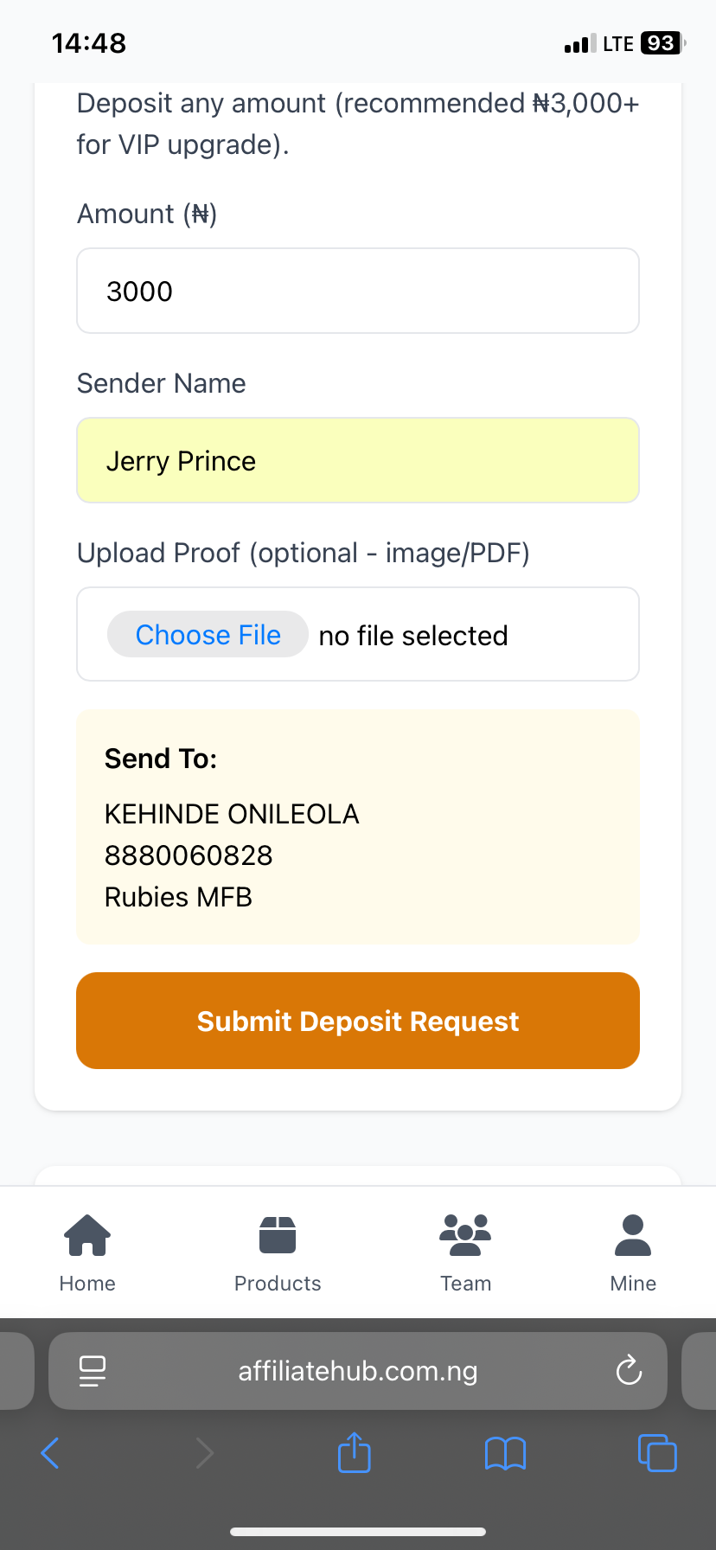The width and height of the screenshot is (716, 1550).
Task: Click the Choose File button
Action: [x=208, y=635]
